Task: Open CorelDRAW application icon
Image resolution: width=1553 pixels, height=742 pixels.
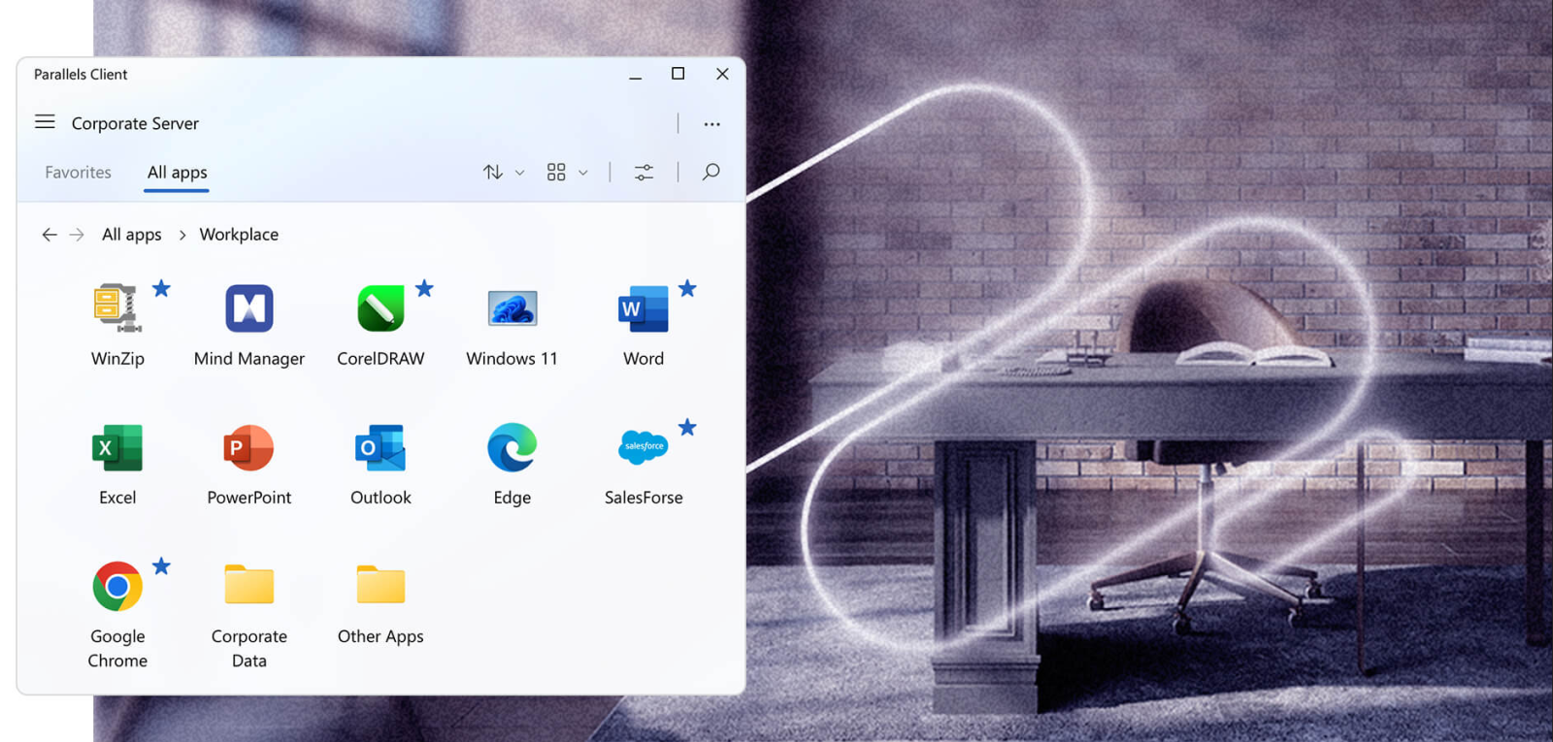Action: click(380, 308)
